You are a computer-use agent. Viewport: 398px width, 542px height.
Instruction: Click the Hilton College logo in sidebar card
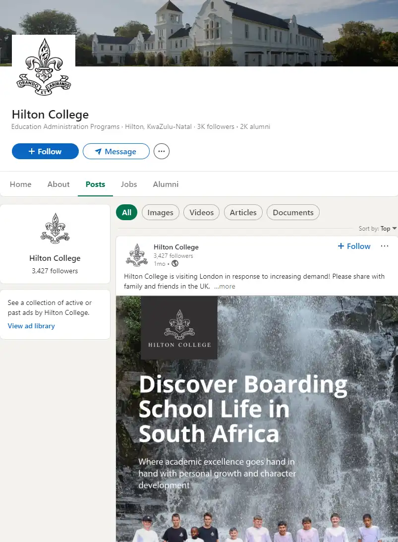point(55,229)
